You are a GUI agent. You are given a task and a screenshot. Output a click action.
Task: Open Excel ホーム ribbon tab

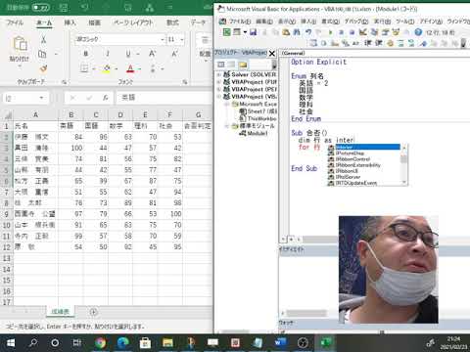(44, 22)
